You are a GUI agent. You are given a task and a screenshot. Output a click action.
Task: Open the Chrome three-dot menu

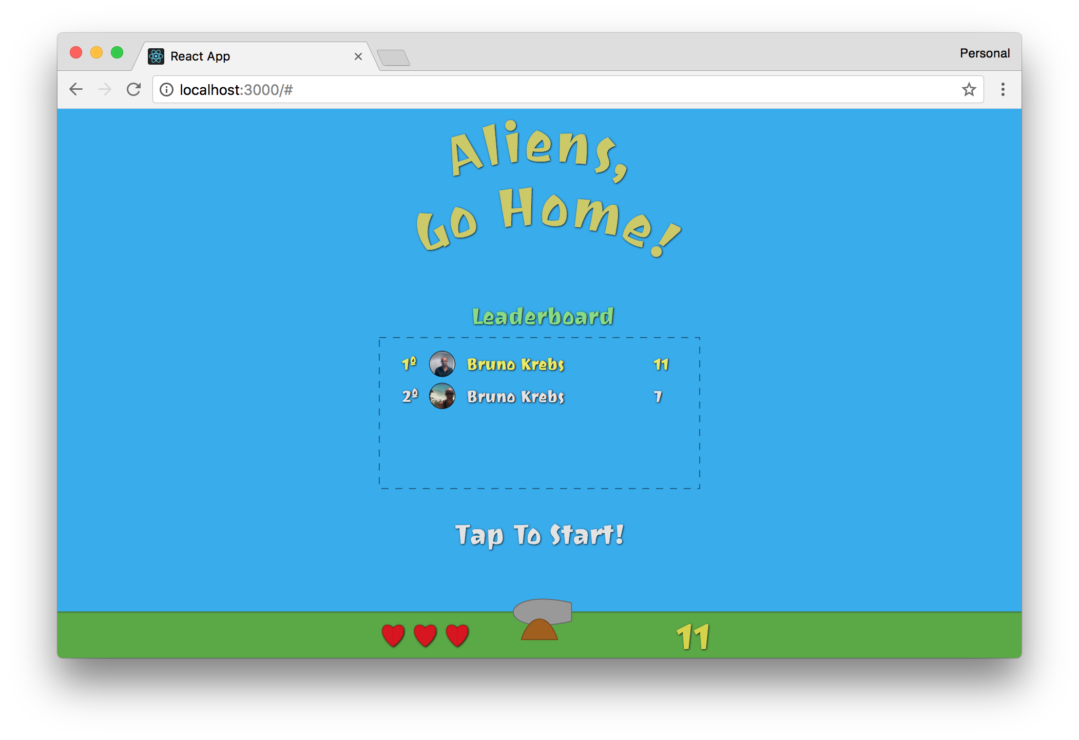(x=1002, y=90)
